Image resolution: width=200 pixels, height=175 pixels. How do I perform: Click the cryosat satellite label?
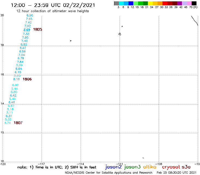pyautogui.click(x=171, y=167)
